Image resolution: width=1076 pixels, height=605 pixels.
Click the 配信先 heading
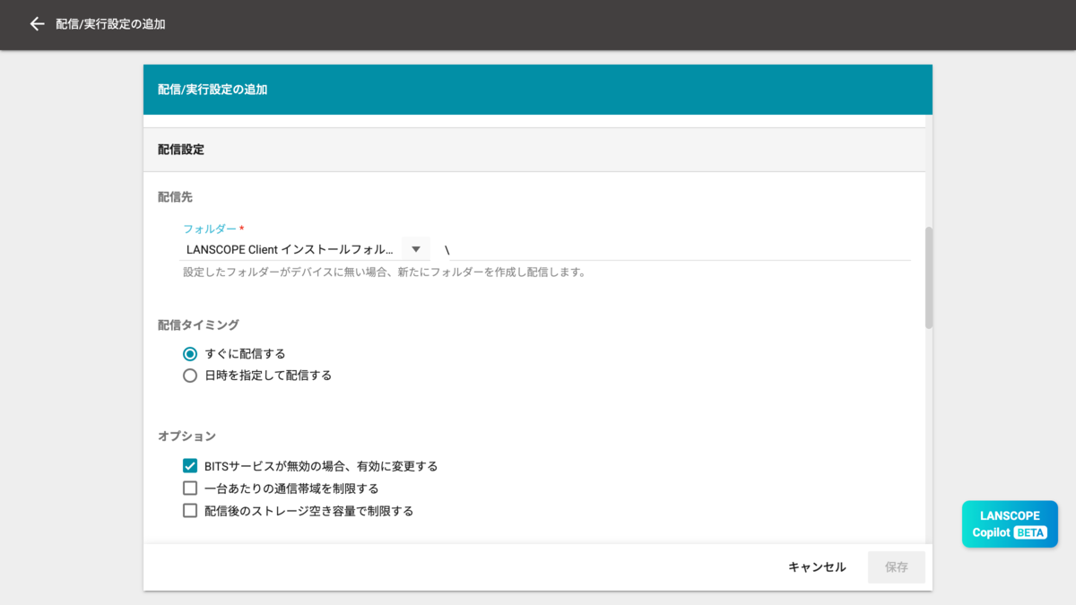coord(175,197)
